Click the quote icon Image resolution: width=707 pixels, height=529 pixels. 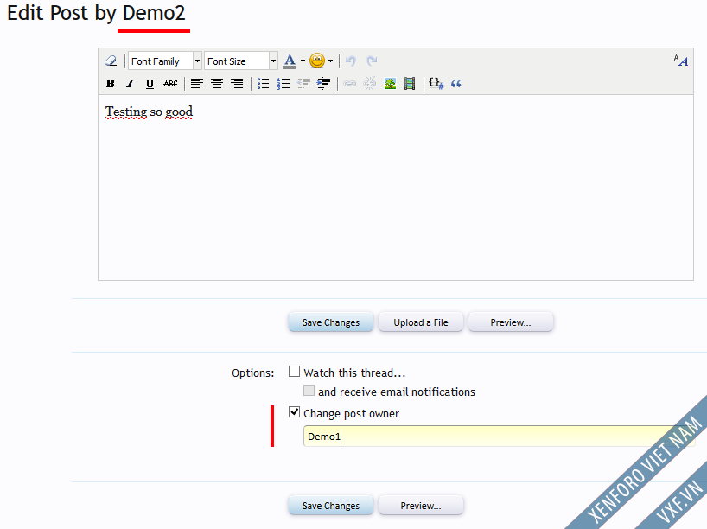tap(456, 84)
